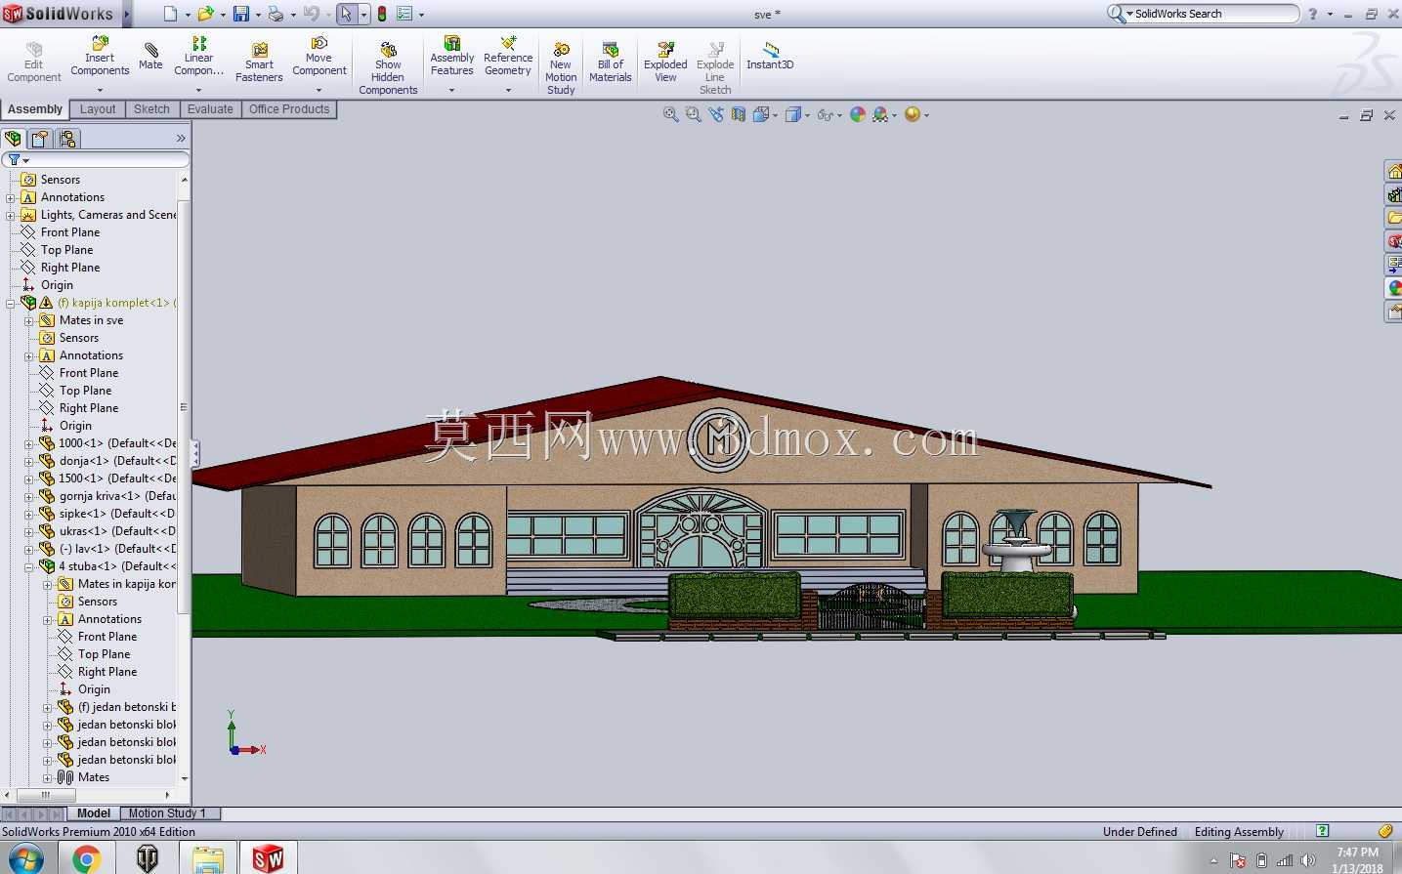Click the Print icon

click(x=276, y=14)
